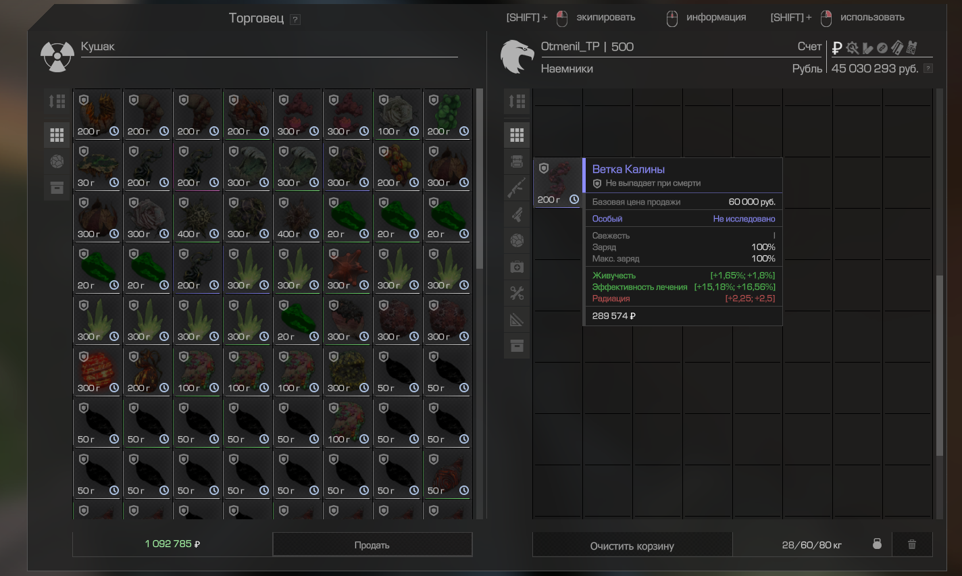Select the green cluster 200 г item in first row
962x576 pixels.
click(447, 114)
